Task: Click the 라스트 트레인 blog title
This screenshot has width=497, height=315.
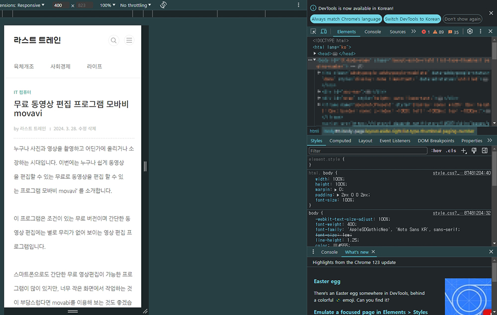Action: click(x=37, y=40)
